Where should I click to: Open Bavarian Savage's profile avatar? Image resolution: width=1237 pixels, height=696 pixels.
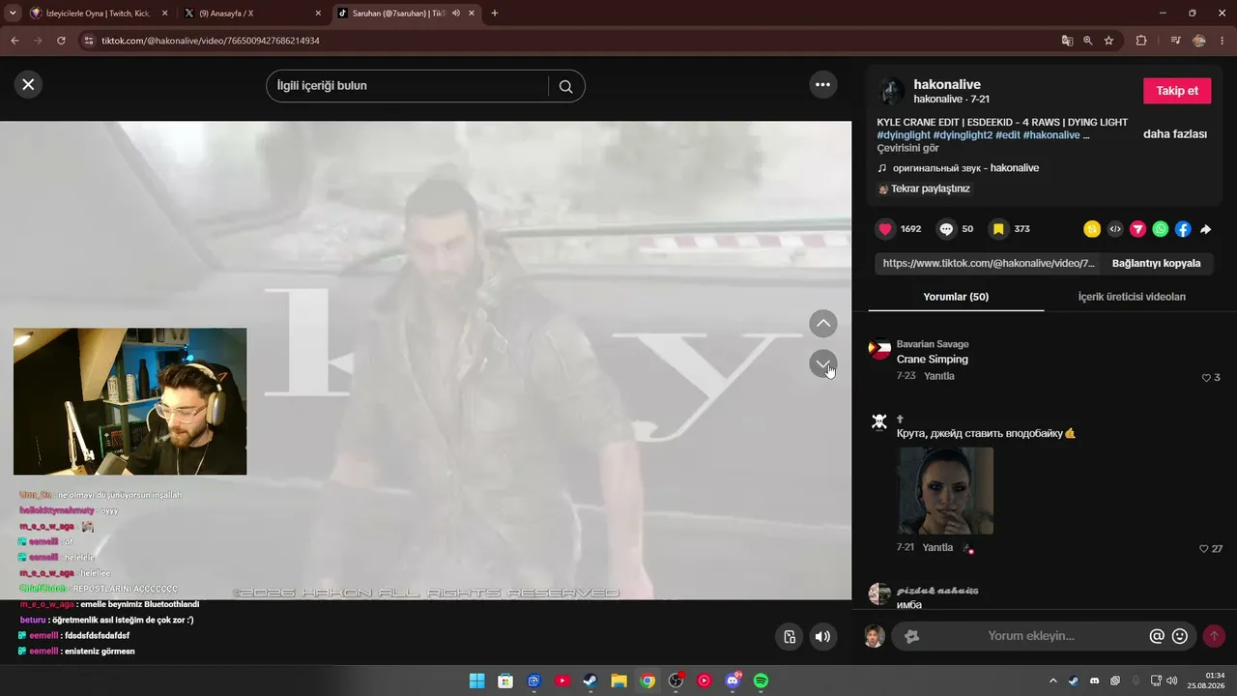pos(879,349)
